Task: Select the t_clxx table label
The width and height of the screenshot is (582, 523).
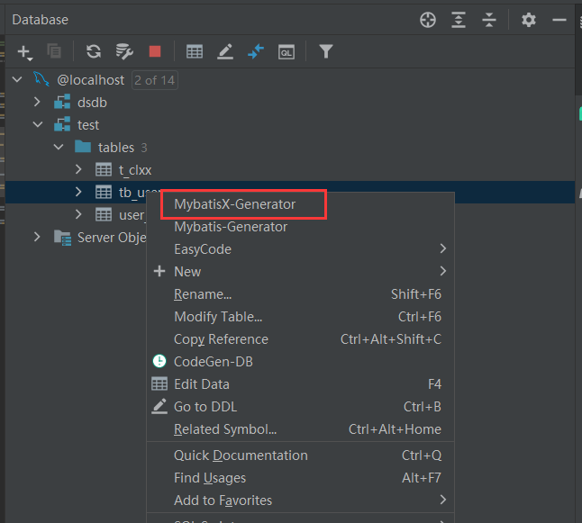Action: click(135, 170)
